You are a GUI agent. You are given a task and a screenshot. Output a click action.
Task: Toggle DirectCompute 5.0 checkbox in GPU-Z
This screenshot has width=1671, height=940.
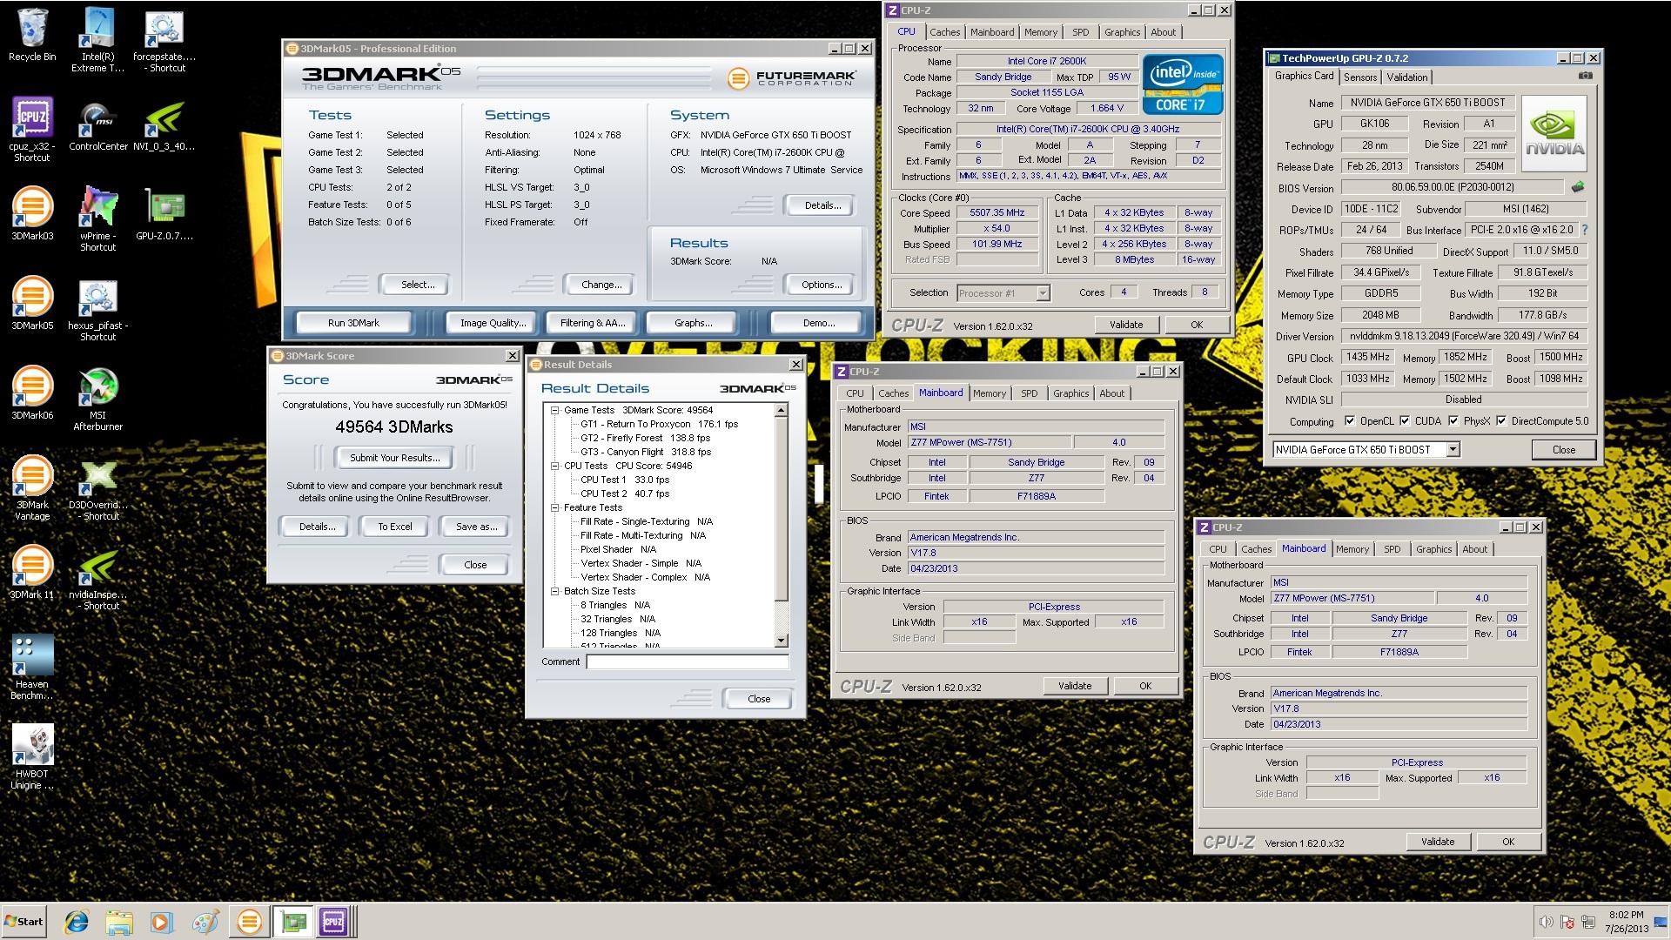click(x=1500, y=421)
